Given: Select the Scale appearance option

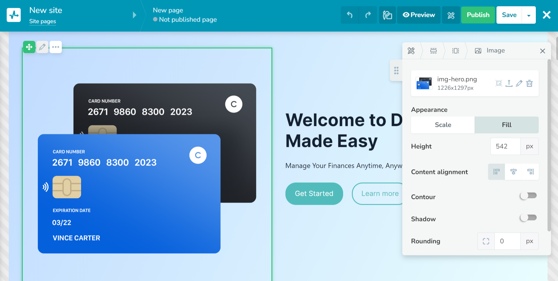Looking at the screenshot, I should click(x=443, y=125).
